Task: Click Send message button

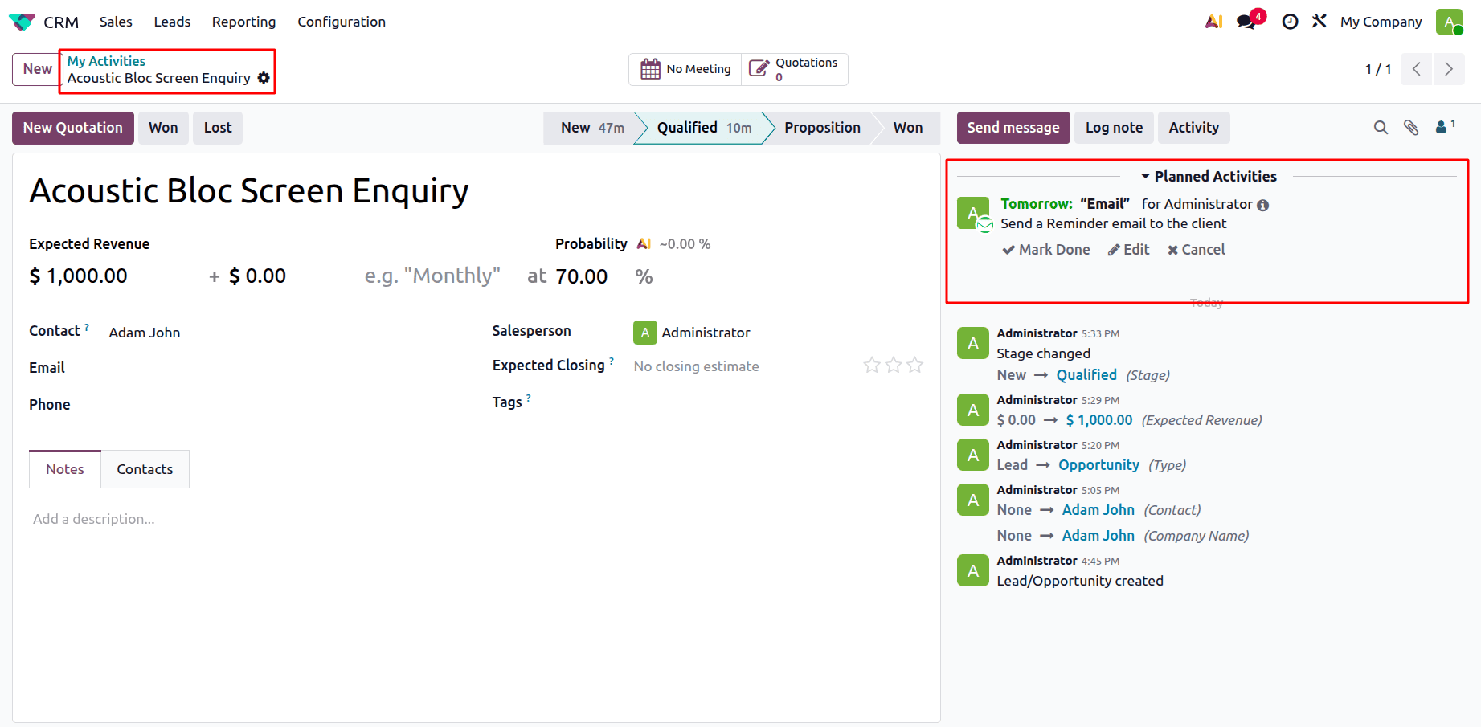Action: (1013, 128)
